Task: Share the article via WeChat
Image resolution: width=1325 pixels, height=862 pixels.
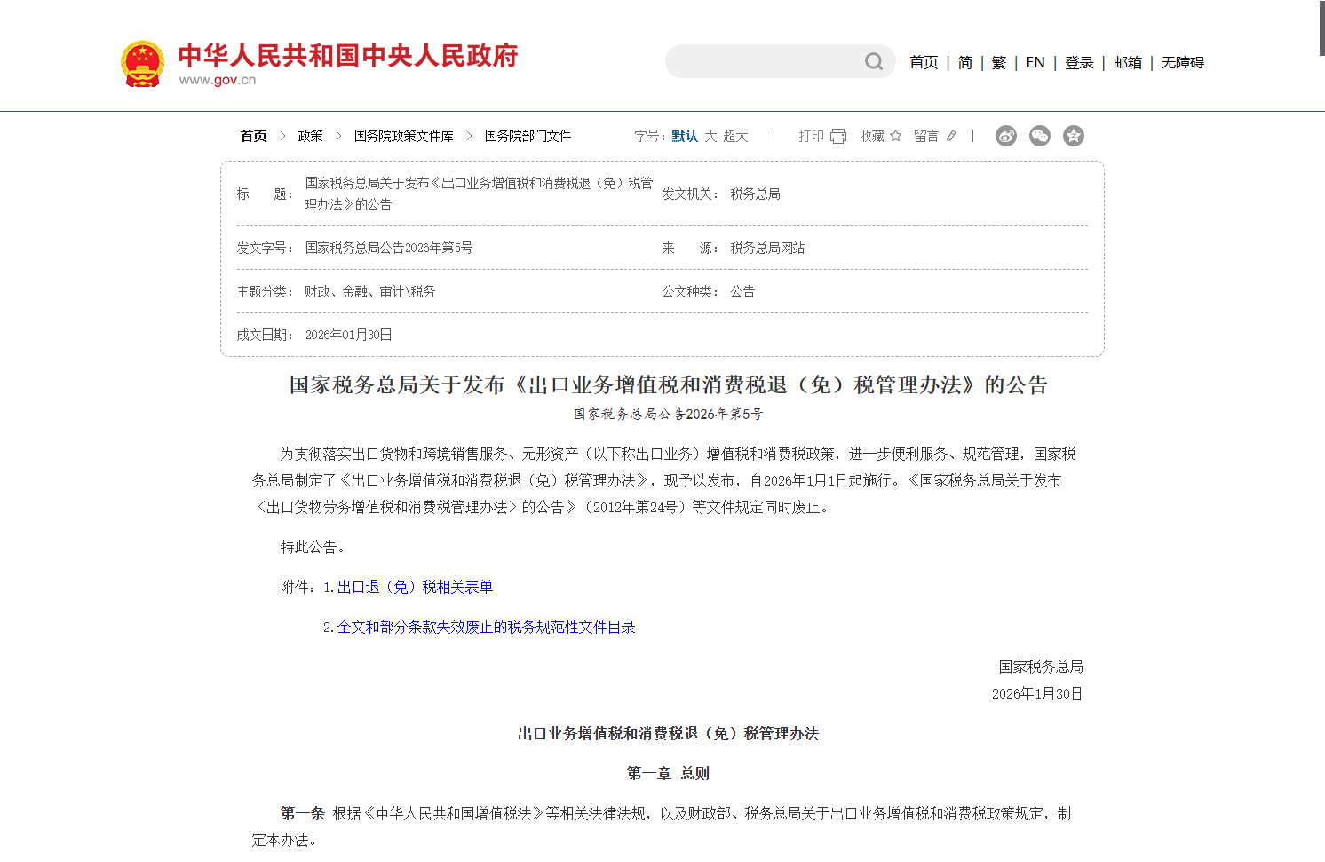Action: pyautogui.click(x=1039, y=135)
